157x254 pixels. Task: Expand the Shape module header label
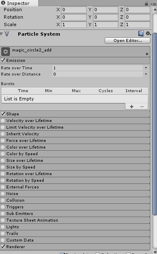point(12,114)
